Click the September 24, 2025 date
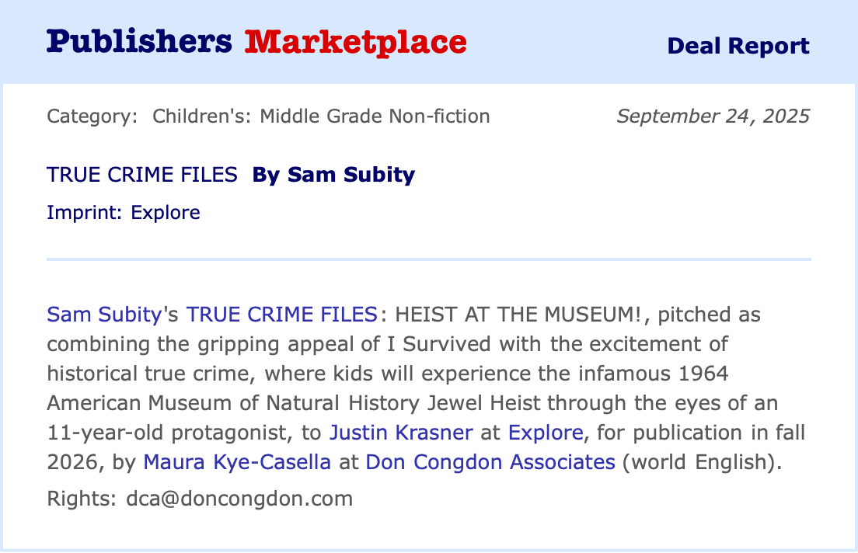This screenshot has width=858, height=553. (713, 117)
